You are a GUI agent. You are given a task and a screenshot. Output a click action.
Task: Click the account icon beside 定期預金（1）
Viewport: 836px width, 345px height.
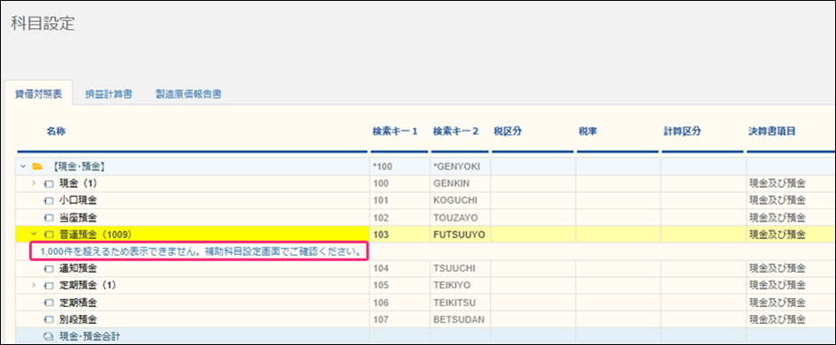(x=49, y=285)
